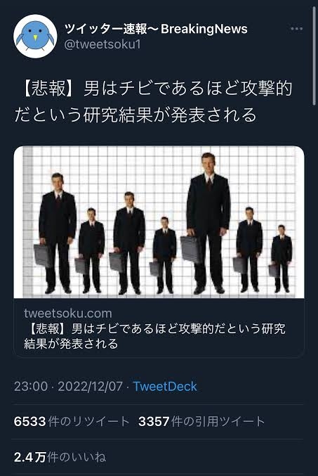
Task: Click the ツイッター速報〜BreakingNews display name
Action: [x=156, y=29]
